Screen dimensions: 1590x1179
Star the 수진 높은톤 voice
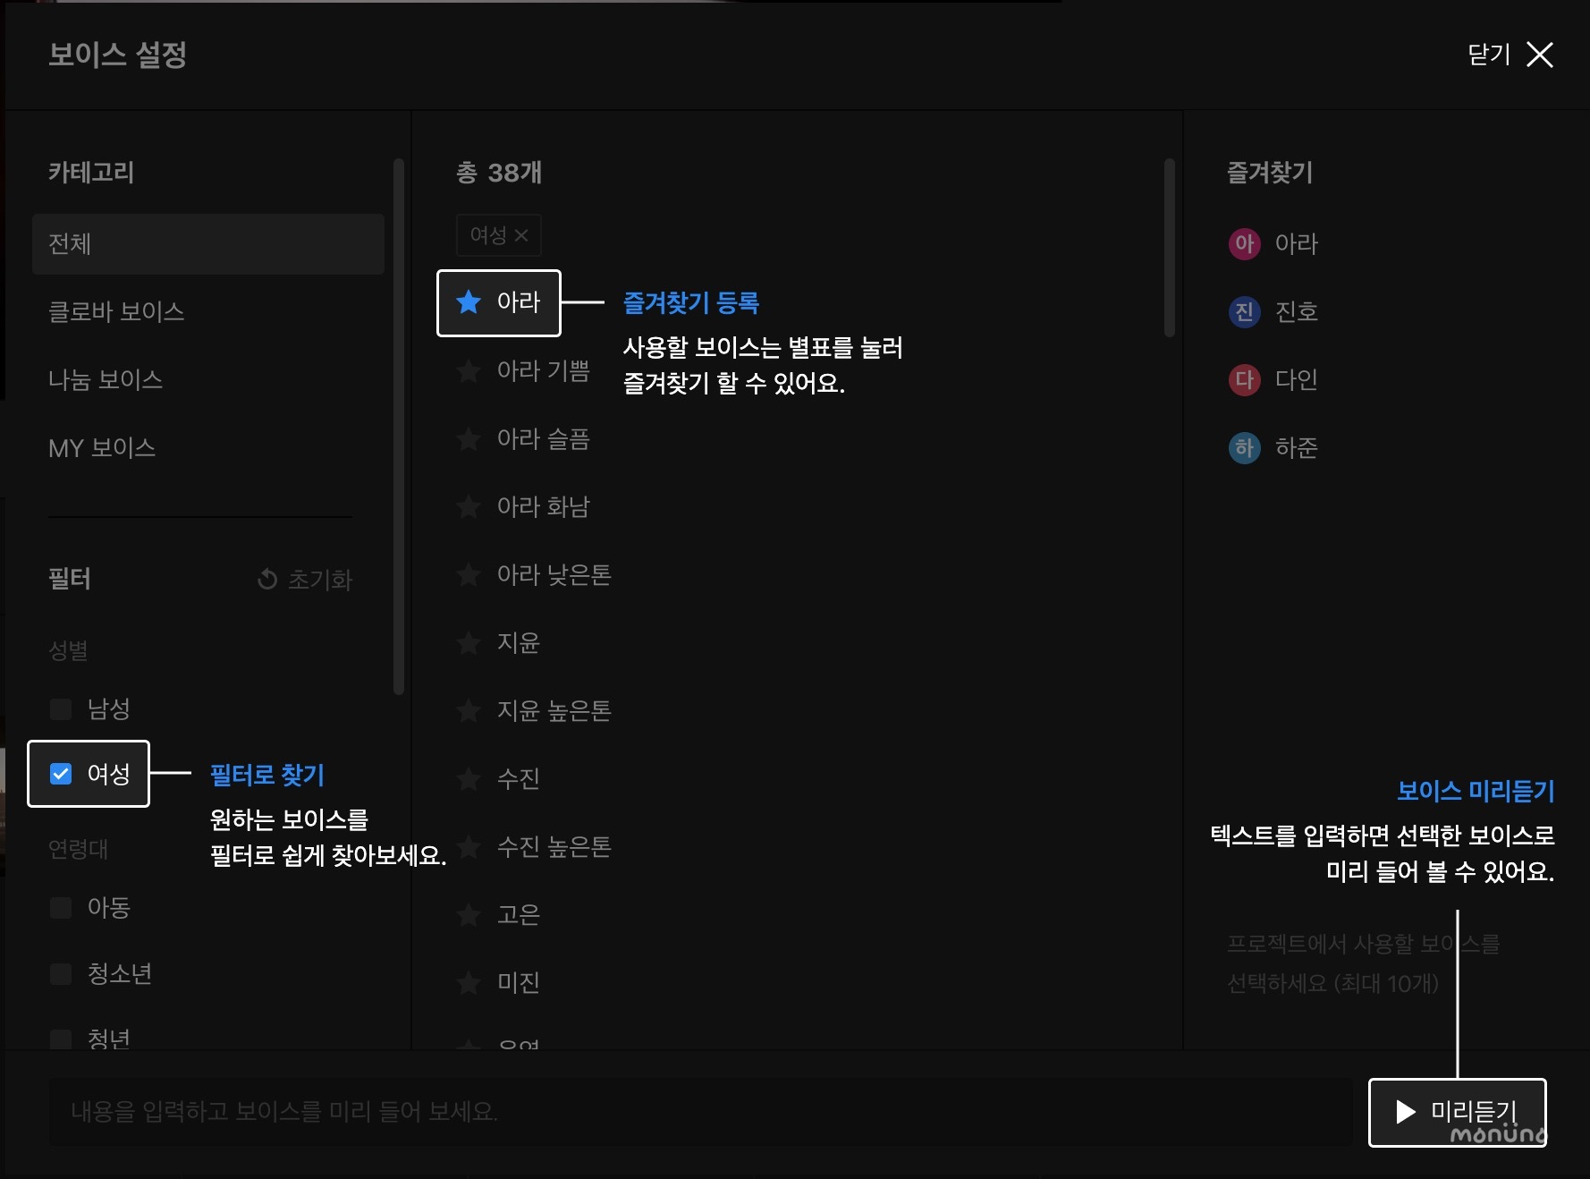click(469, 846)
